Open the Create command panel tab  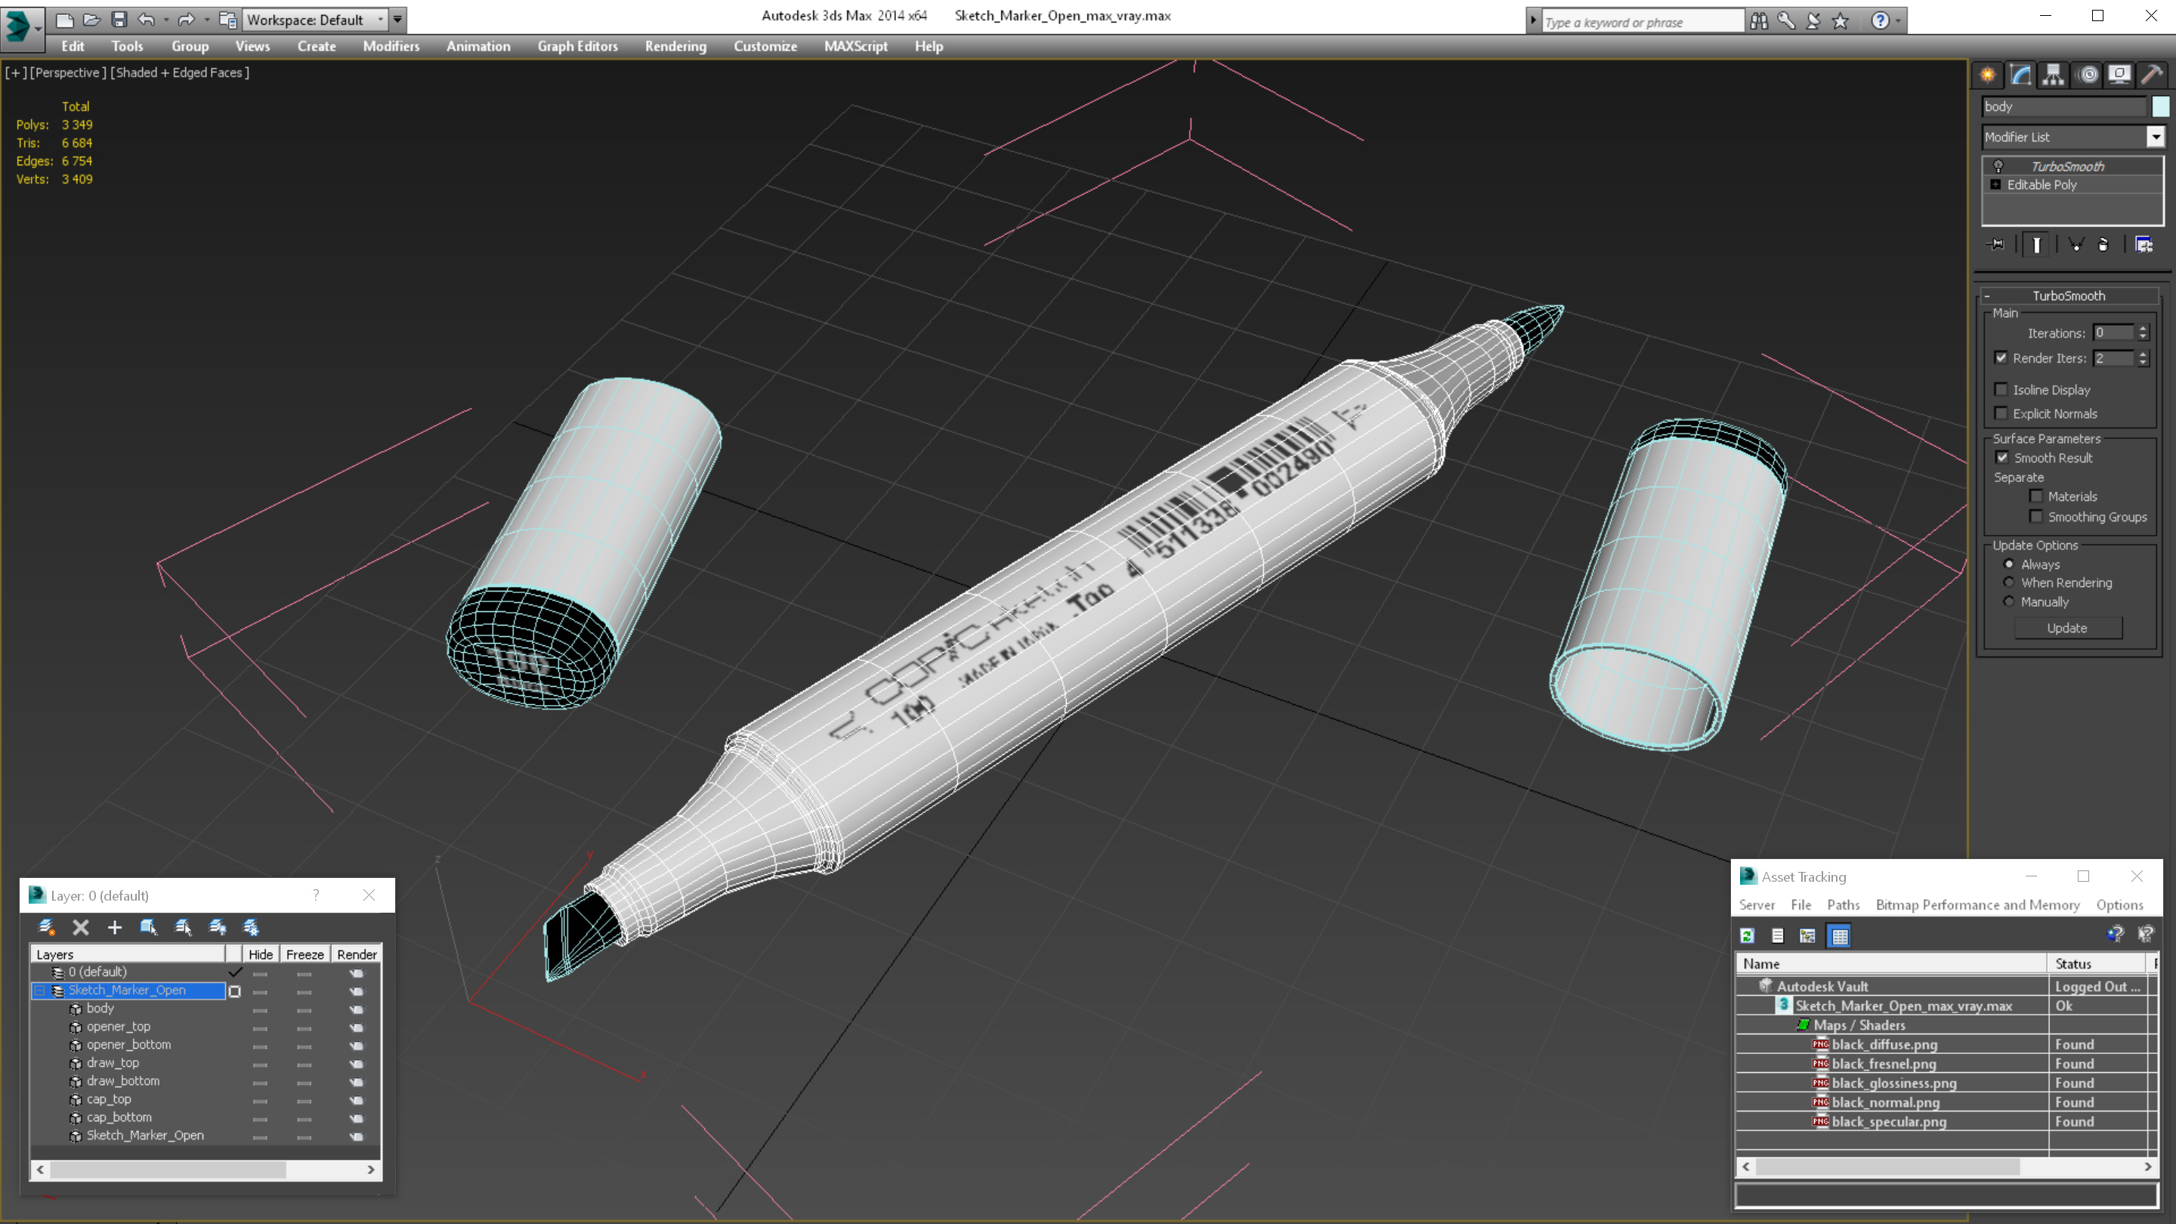[x=1988, y=76]
